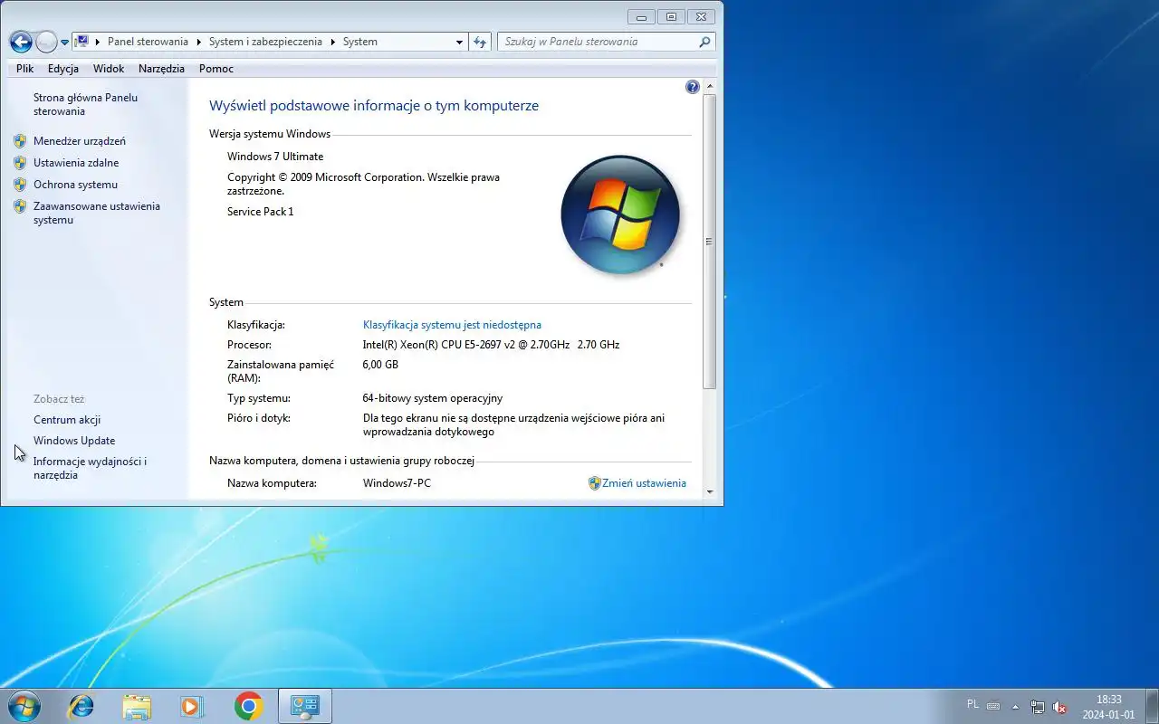The width and height of the screenshot is (1159, 724).
Task: Open the Edycja menu
Action: point(63,69)
